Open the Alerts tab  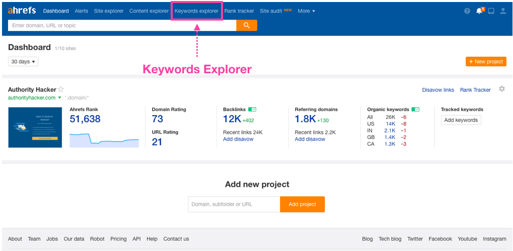click(82, 11)
